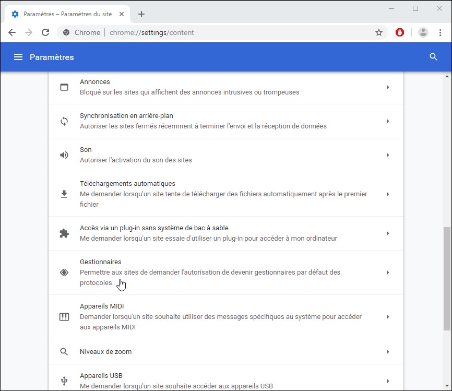The height and width of the screenshot is (391, 452).
Task: Select the Paramètres du site tab
Action: point(67,14)
